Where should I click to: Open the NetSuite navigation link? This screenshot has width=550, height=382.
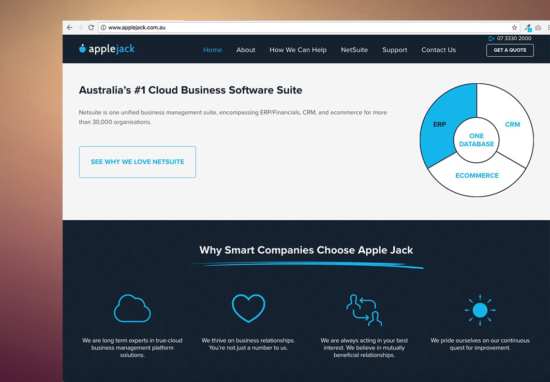[x=354, y=50]
